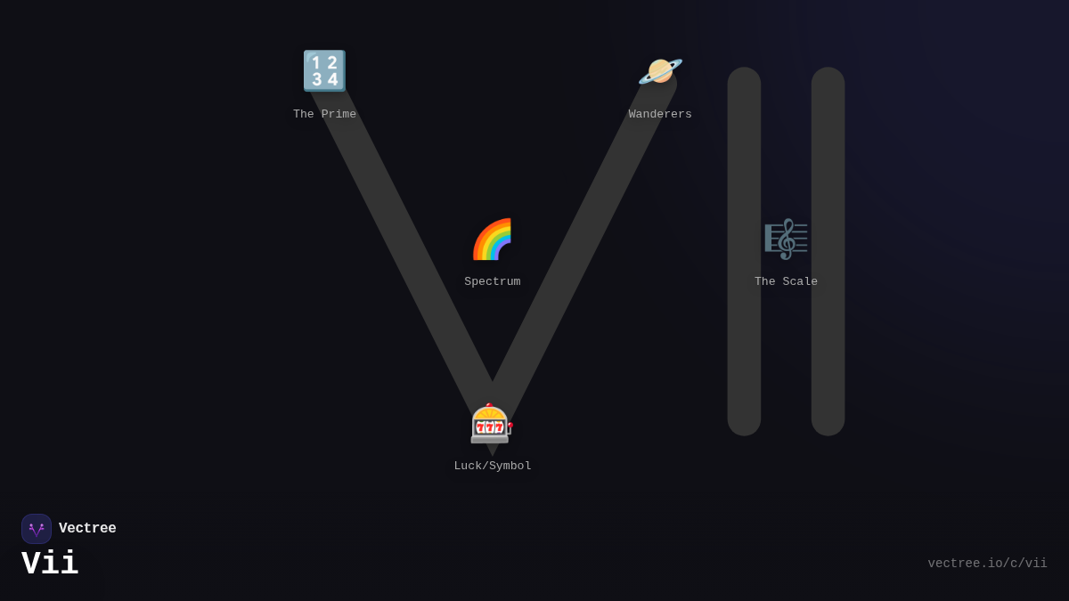Click the musical score icon for The Scale

click(x=786, y=240)
